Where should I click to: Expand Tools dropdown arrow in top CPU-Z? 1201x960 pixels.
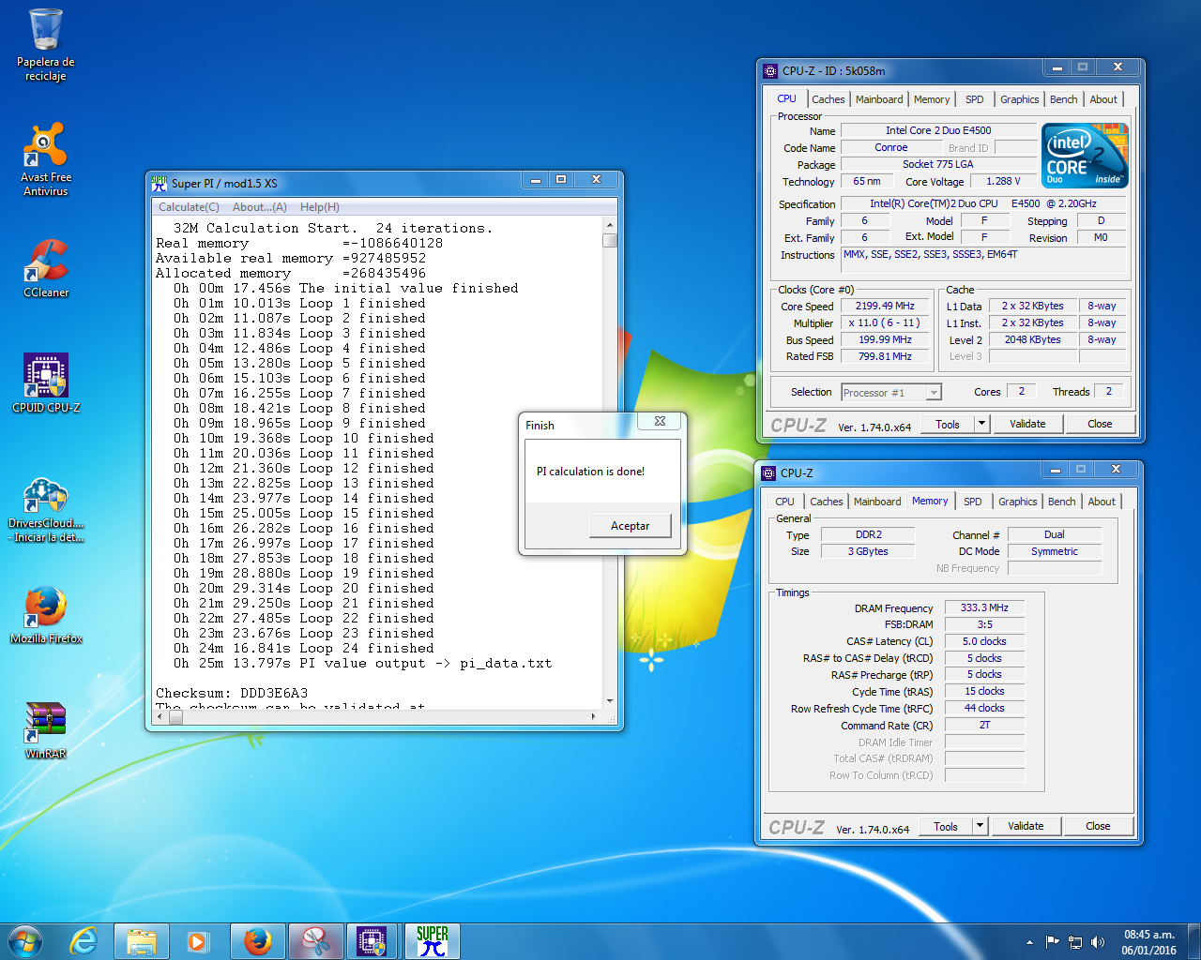(x=982, y=424)
